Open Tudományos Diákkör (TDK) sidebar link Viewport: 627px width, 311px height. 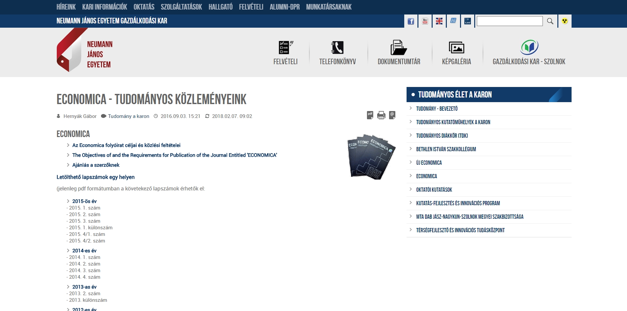tap(442, 136)
